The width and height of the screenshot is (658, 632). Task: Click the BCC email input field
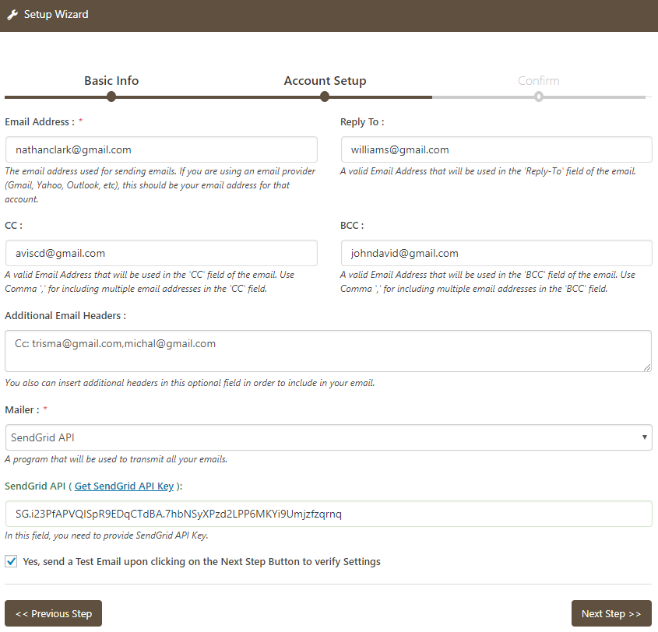[496, 253]
